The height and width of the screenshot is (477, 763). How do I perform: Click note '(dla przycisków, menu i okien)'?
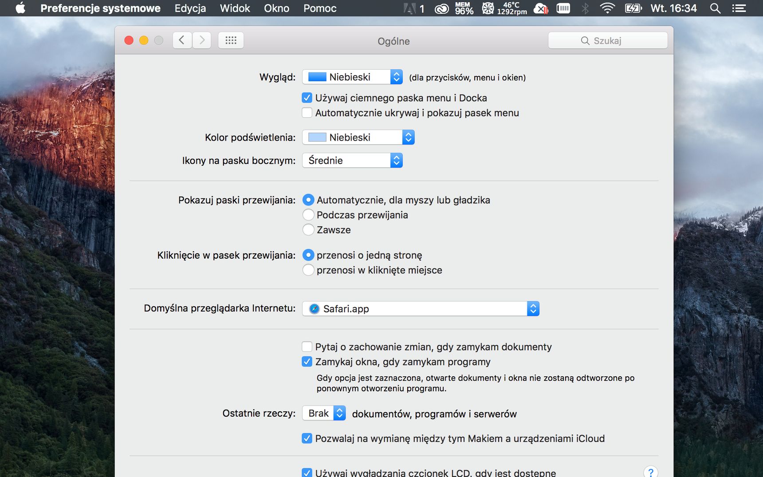click(468, 78)
